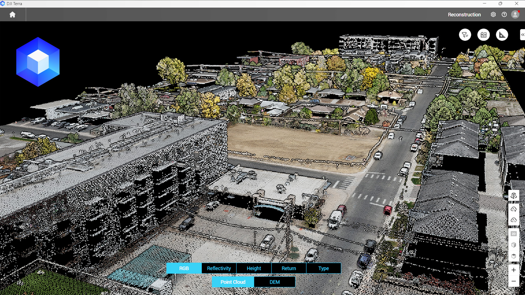Switch coloring to the Reflectivity tab

[219, 268]
